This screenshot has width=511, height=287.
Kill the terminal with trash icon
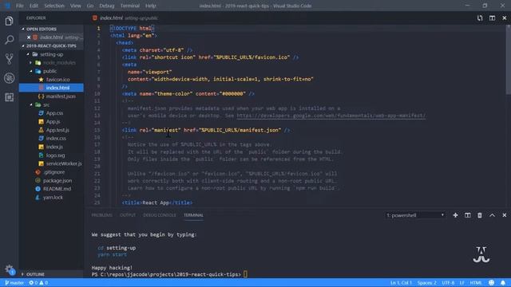[480, 215]
